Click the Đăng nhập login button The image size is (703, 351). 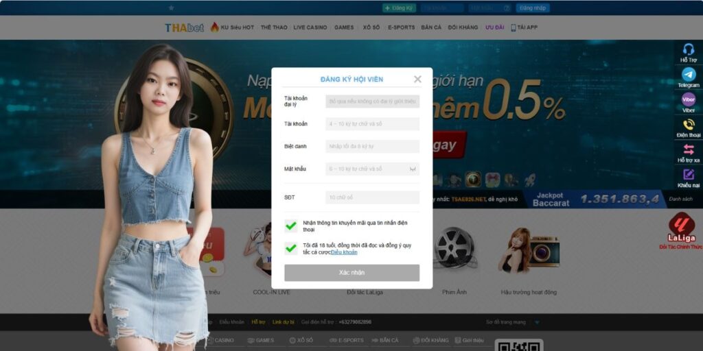coord(532,8)
